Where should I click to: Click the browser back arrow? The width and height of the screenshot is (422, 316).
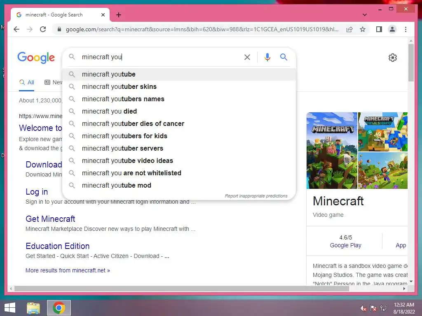point(16,29)
